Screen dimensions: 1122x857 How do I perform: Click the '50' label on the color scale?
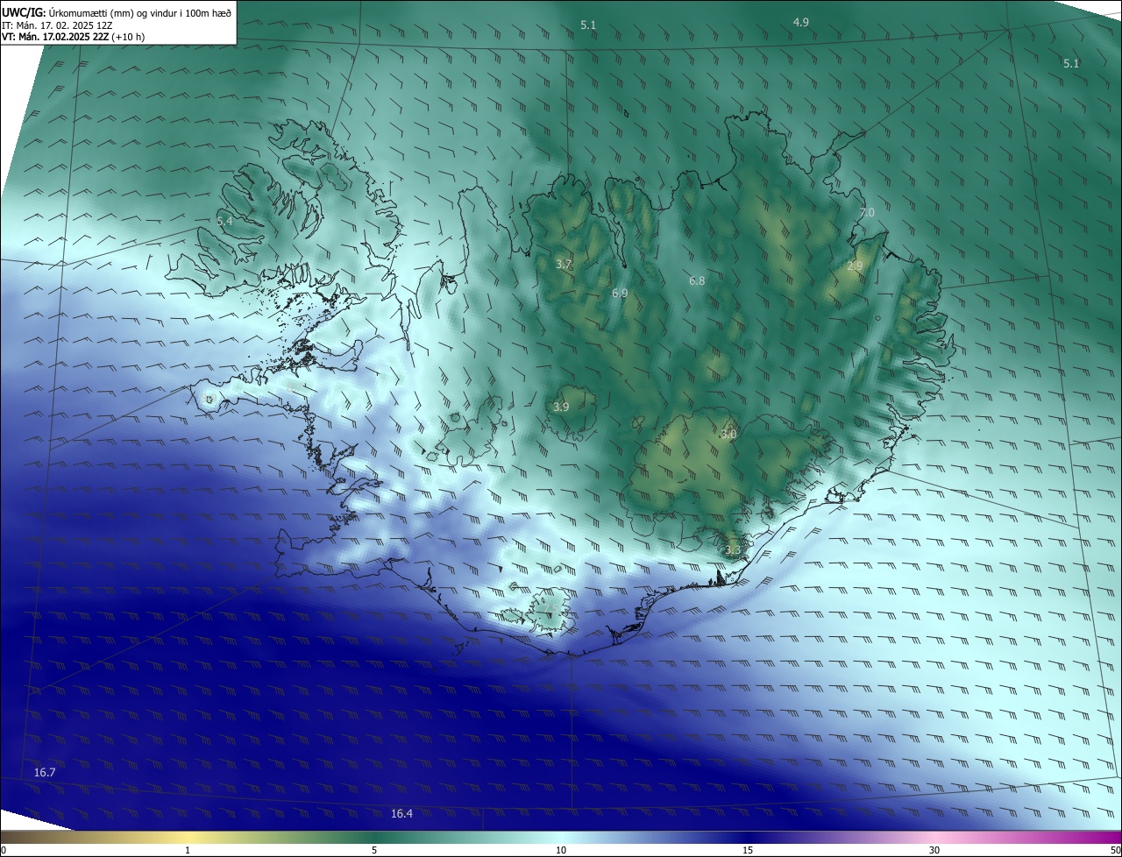[x=1115, y=850]
